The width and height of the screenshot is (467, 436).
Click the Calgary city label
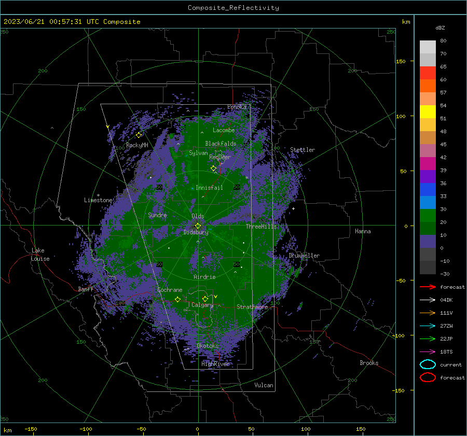click(x=202, y=305)
